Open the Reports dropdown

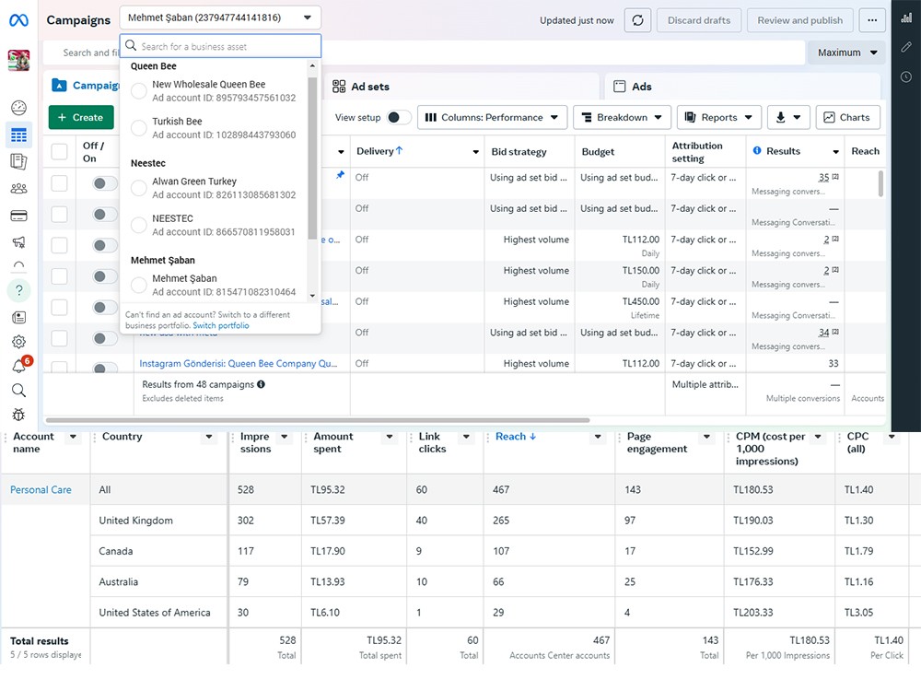click(x=719, y=118)
